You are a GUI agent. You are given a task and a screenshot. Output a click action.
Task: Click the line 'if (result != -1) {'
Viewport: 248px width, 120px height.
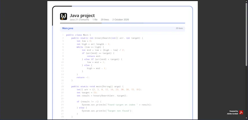89,102
